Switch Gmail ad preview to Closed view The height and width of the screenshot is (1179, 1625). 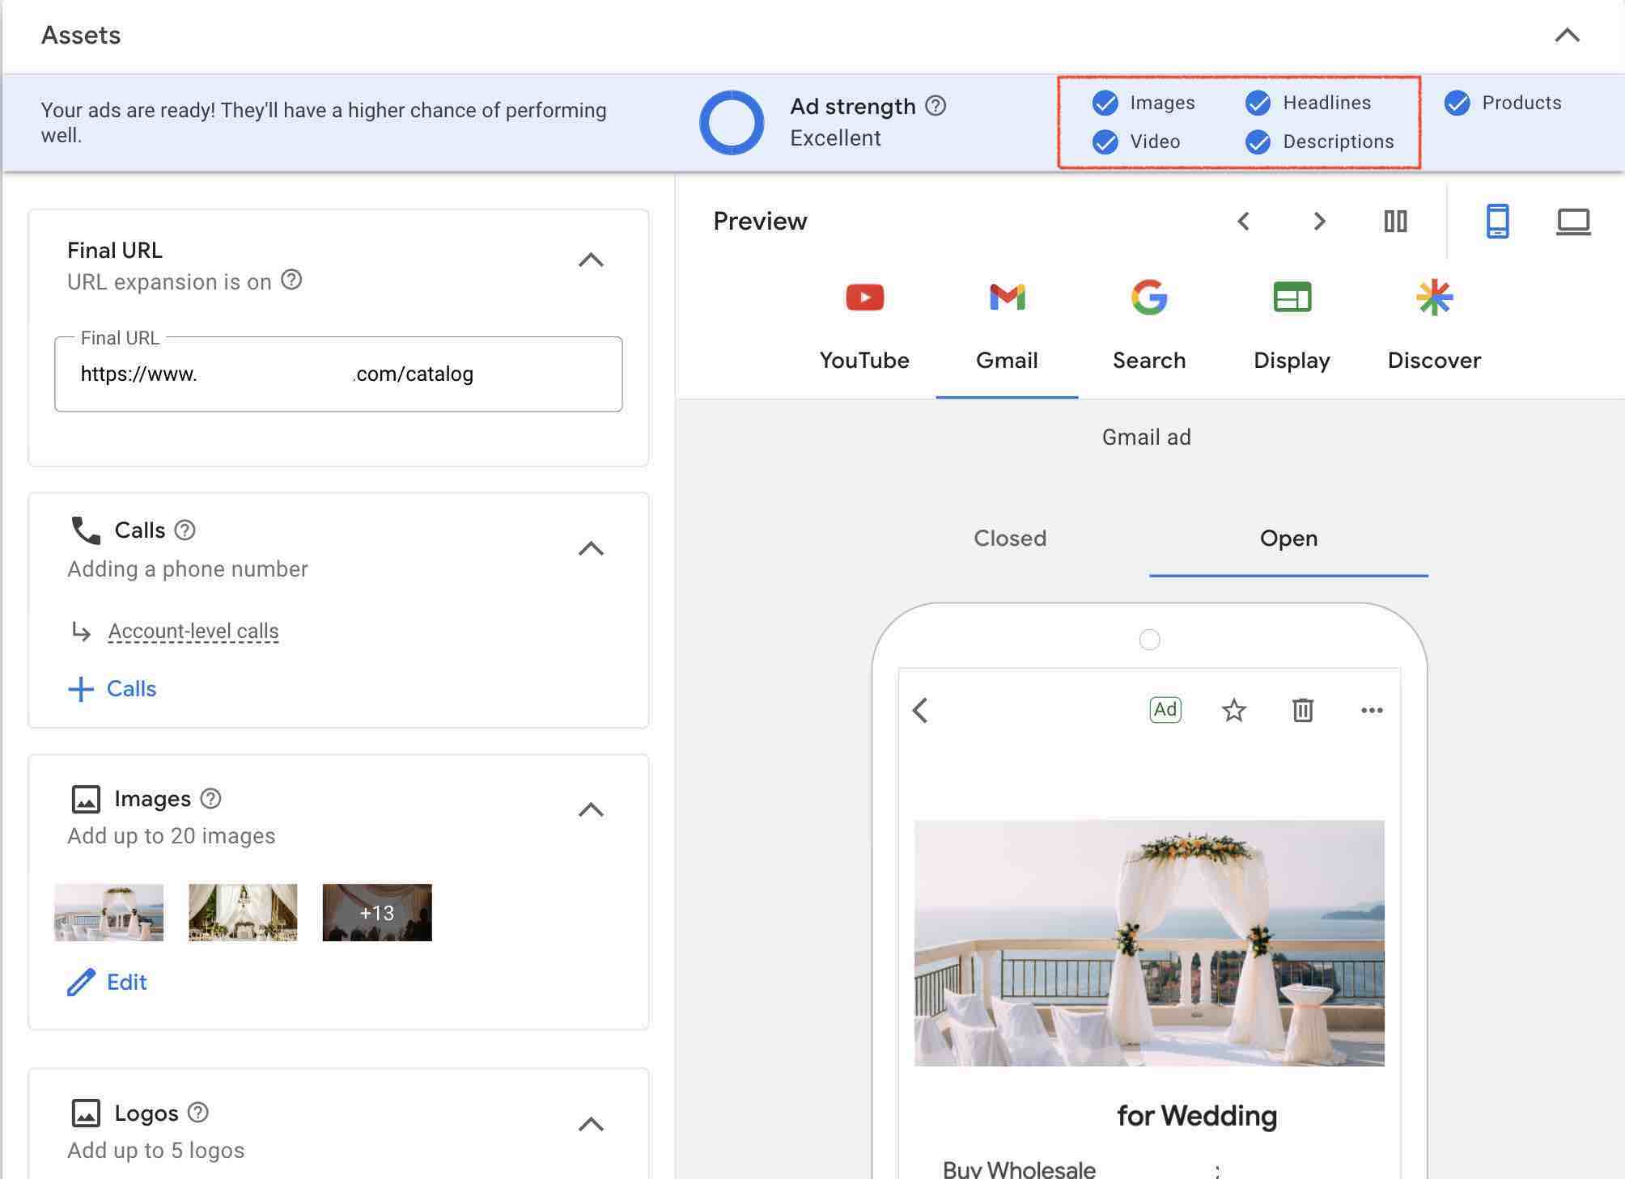tap(1009, 539)
